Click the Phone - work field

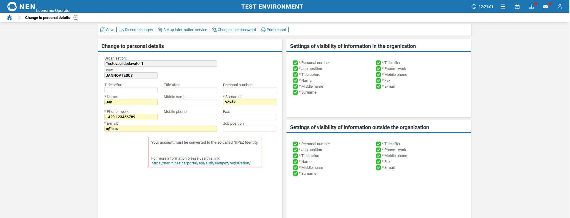tap(131, 117)
